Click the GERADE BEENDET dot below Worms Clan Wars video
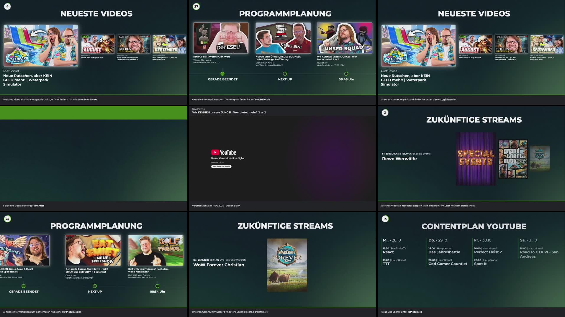Viewport: 565px width, 317px height. click(222, 74)
